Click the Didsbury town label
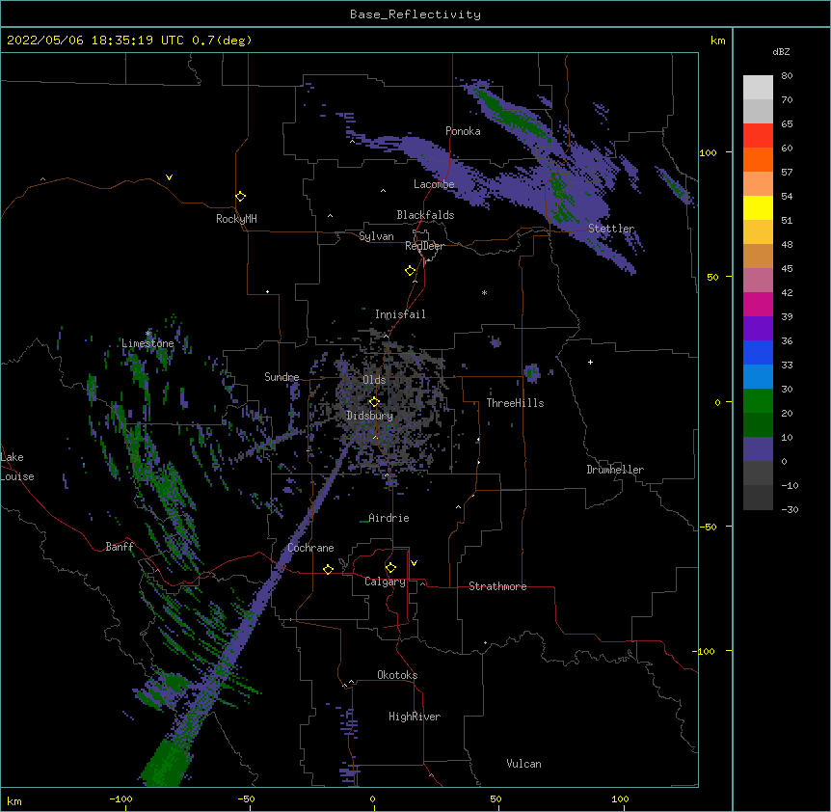The image size is (831, 812). click(370, 416)
